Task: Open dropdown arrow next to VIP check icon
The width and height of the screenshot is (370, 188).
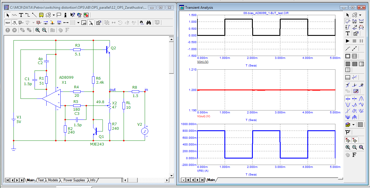Action: (33, 23)
